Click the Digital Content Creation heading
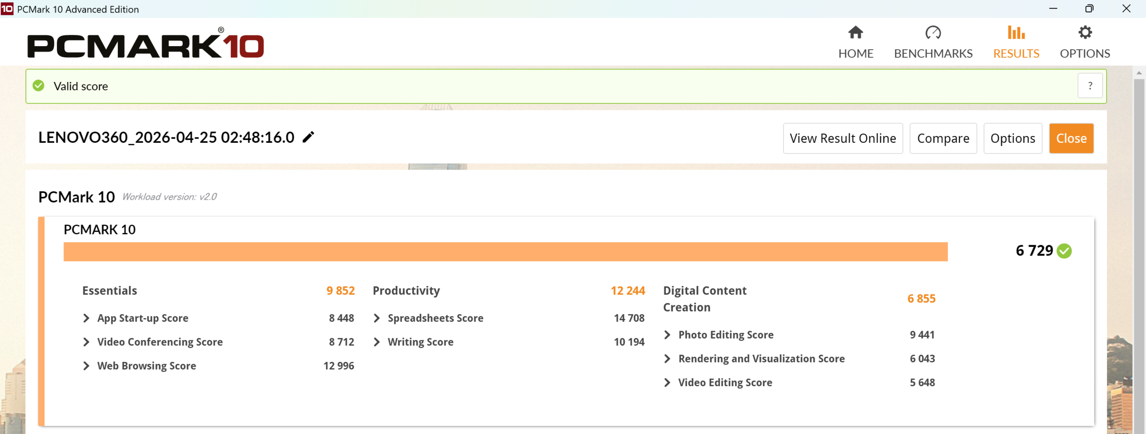The image size is (1146, 434). [705, 299]
